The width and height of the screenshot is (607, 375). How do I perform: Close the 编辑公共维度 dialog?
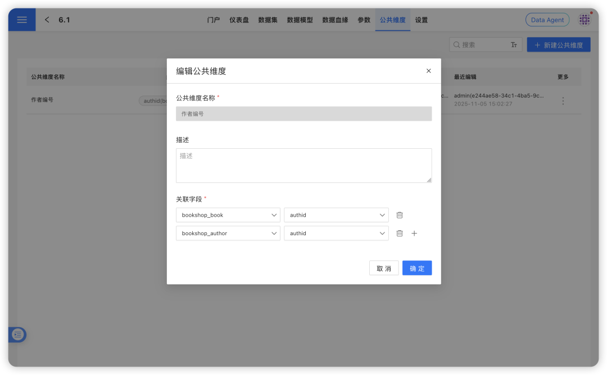tap(428, 71)
